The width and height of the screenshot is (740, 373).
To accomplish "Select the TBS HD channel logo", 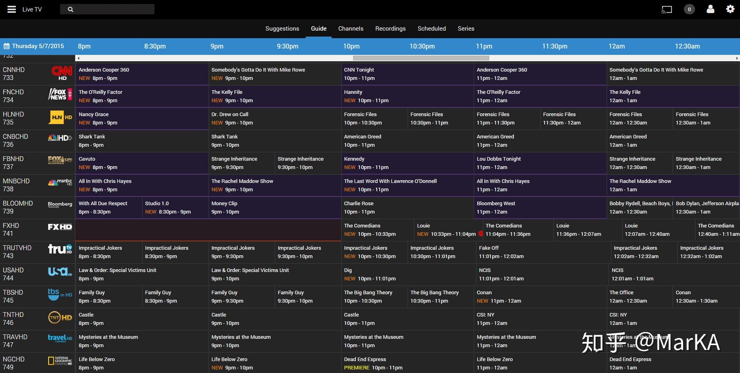I will point(60,294).
